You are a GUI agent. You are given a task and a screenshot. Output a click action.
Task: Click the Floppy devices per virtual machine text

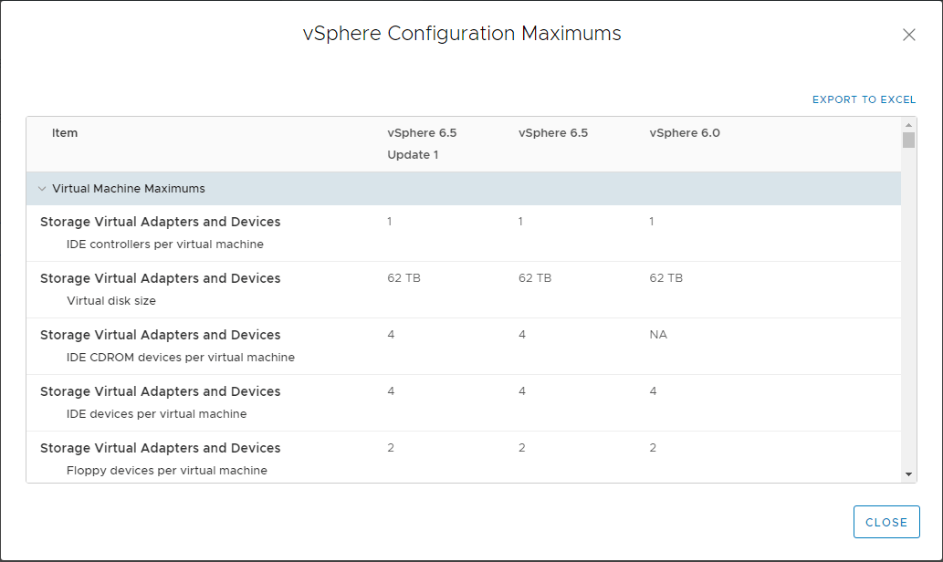click(166, 470)
